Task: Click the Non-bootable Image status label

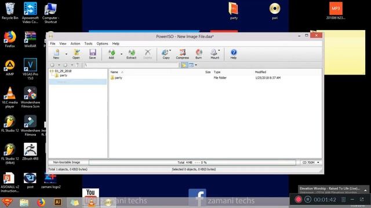Action: tap(67, 162)
